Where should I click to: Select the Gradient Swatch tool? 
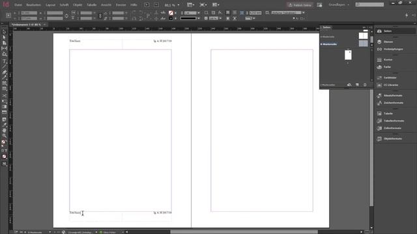pyautogui.click(x=4, y=107)
